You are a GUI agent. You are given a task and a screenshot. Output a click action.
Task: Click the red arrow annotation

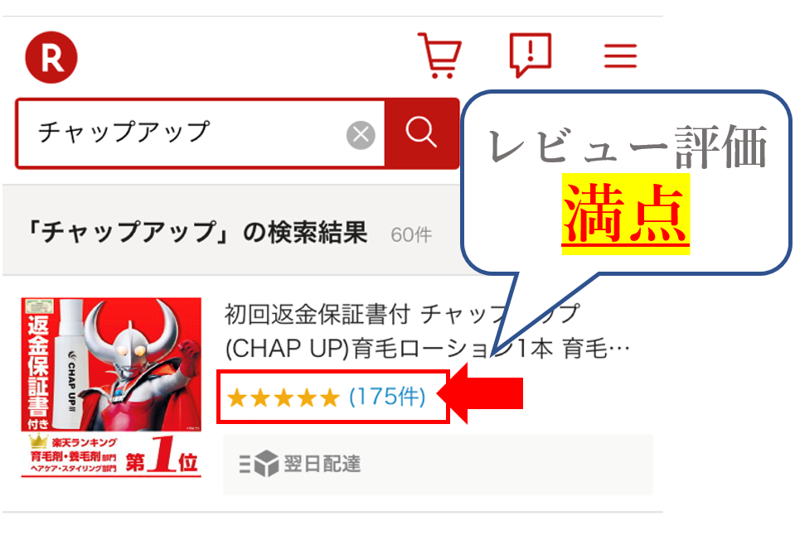(480, 393)
